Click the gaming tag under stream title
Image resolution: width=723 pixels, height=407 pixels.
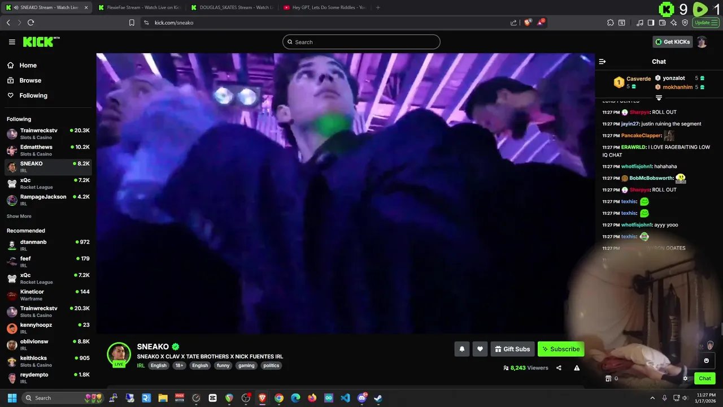coord(246,365)
